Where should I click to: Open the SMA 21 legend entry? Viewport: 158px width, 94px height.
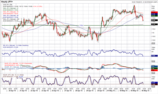tap(11, 8)
